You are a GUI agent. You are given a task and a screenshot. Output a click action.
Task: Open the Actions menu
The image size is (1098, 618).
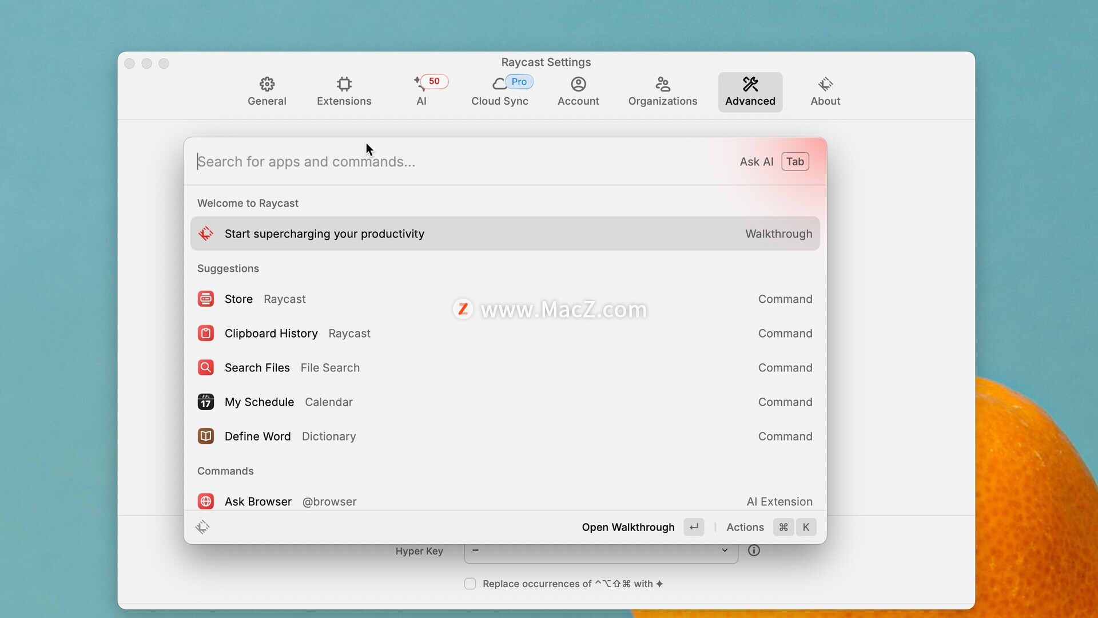(745, 527)
